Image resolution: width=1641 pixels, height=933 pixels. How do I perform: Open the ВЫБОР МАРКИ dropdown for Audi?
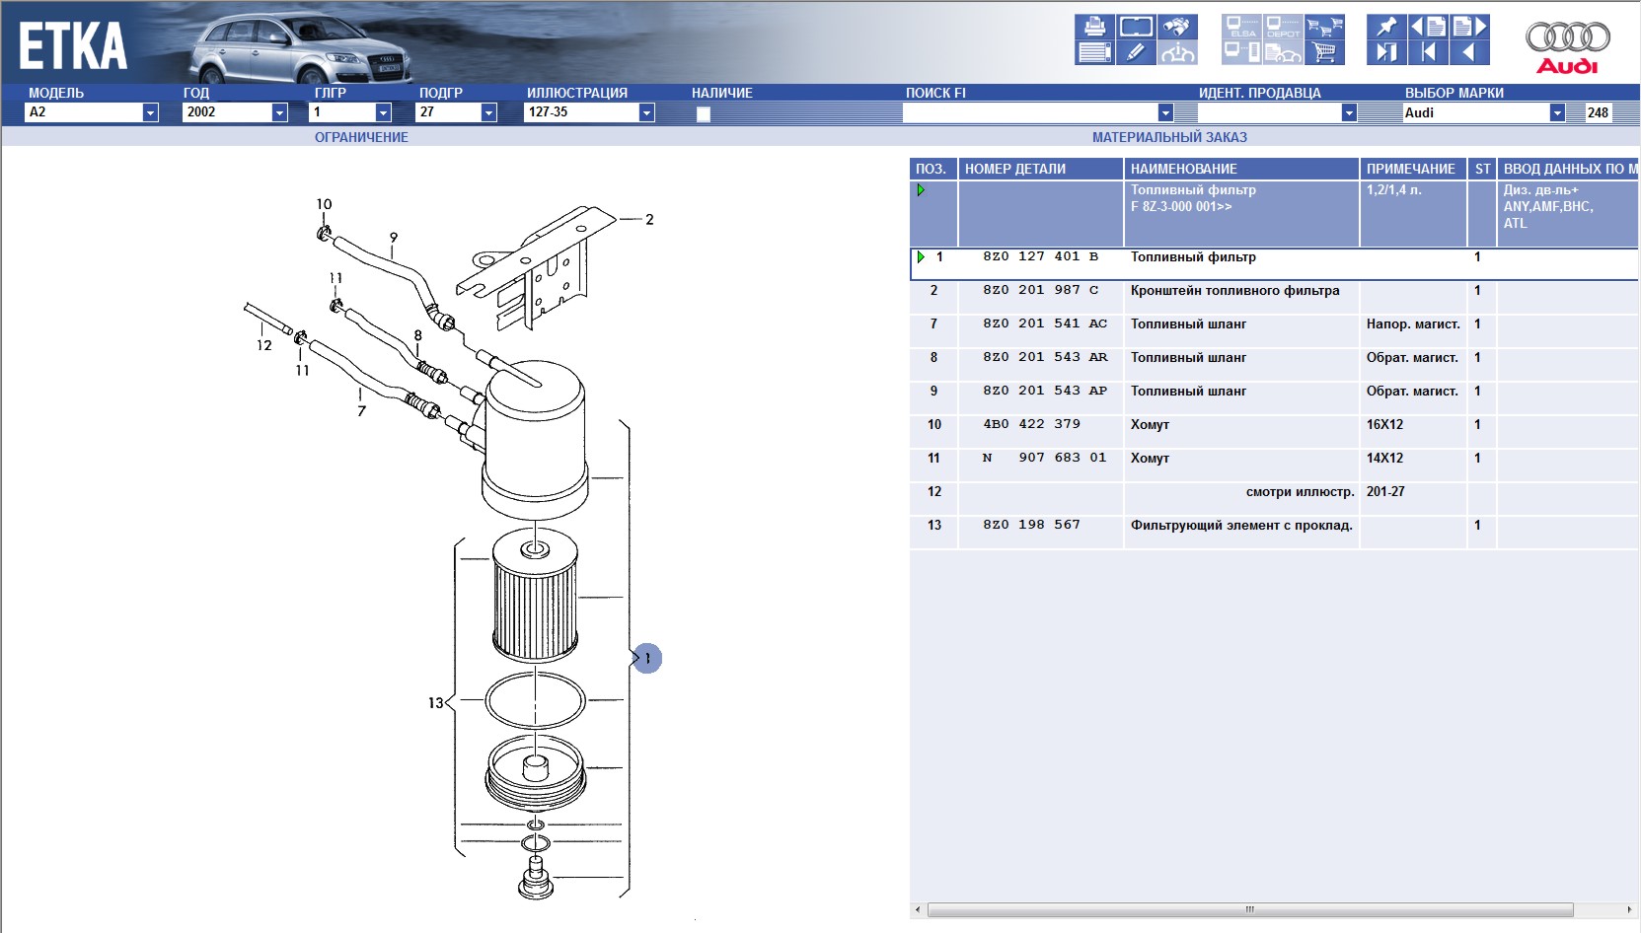(x=1556, y=112)
